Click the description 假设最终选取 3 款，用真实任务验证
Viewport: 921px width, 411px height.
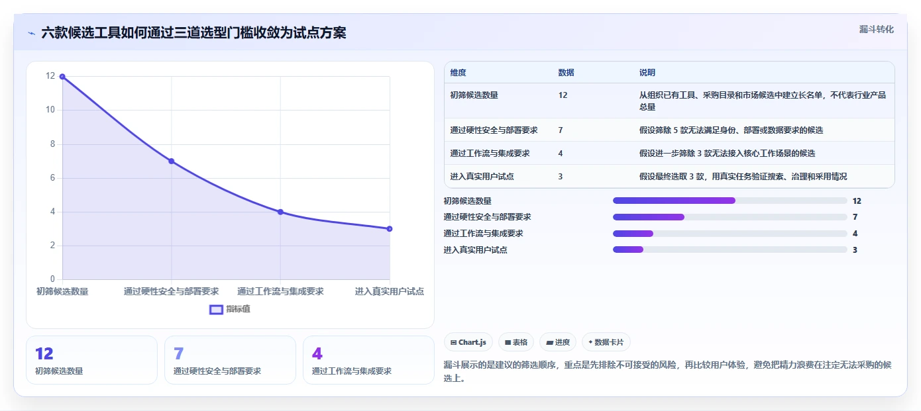pyautogui.click(x=743, y=177)
